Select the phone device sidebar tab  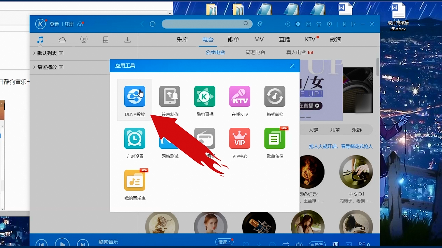click(106, 40)
